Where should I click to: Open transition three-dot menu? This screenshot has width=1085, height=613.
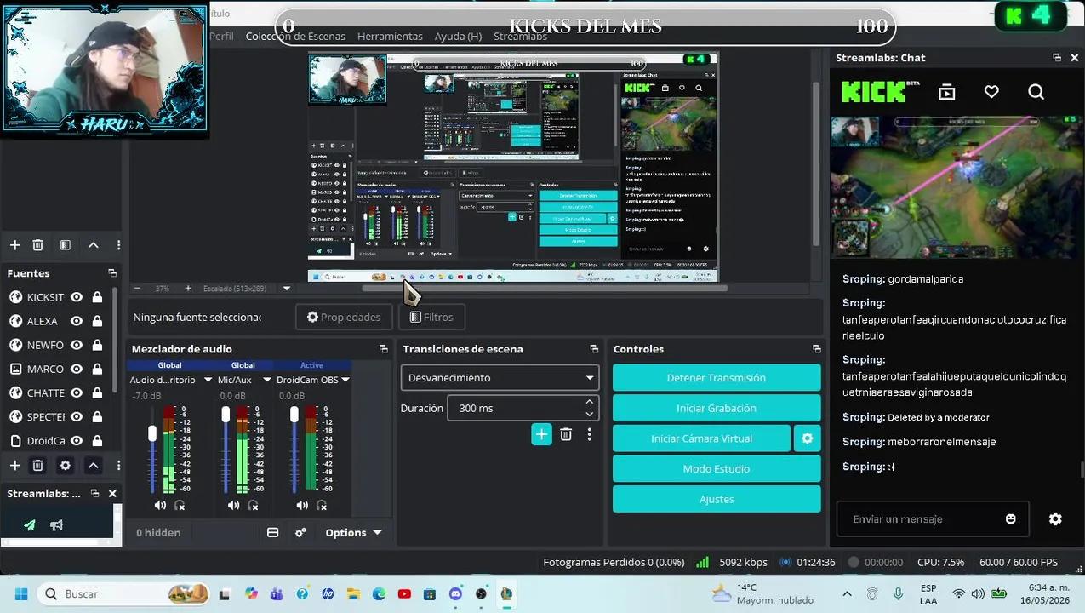[589, 434]
